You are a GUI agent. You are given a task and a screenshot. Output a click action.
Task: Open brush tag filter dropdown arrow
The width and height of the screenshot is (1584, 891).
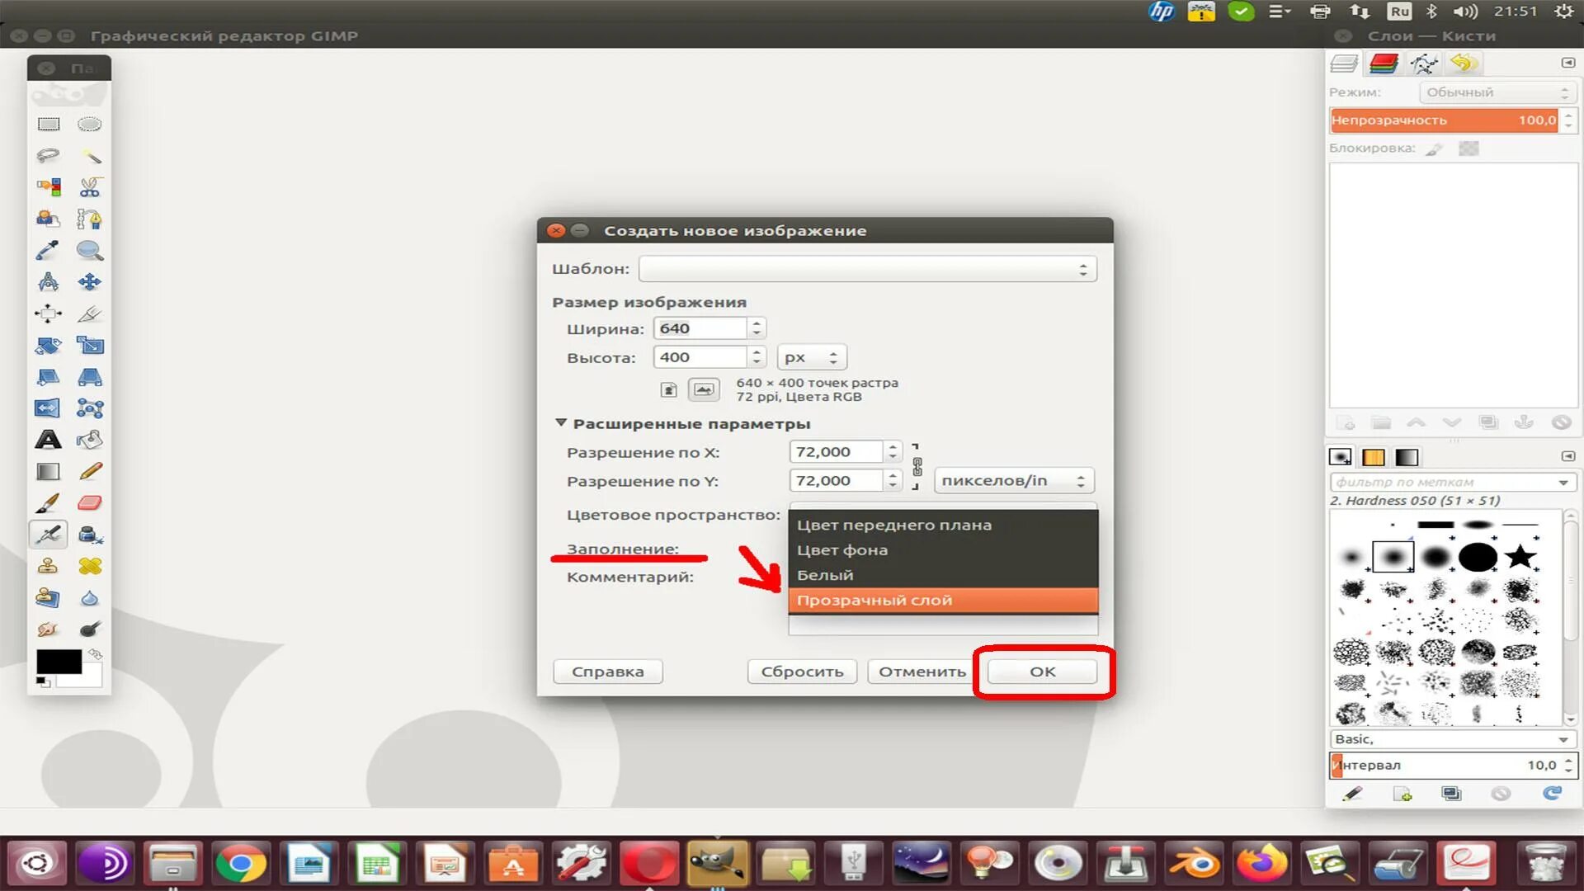click(x=1563, y=483)
